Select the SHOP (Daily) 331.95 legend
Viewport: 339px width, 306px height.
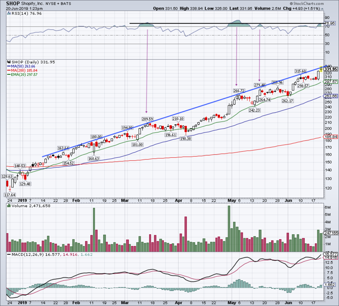(x=33, y=62)
